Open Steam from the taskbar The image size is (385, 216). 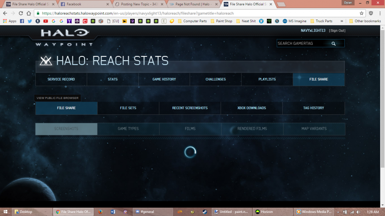[x=205, y=212]
